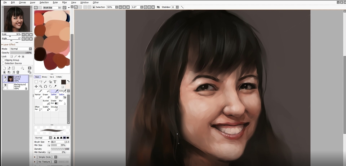Image resolution: width=346 pixels, height=166 pixels.
Task: Toggle the lock painting pencil button
Action: point(15,57)
